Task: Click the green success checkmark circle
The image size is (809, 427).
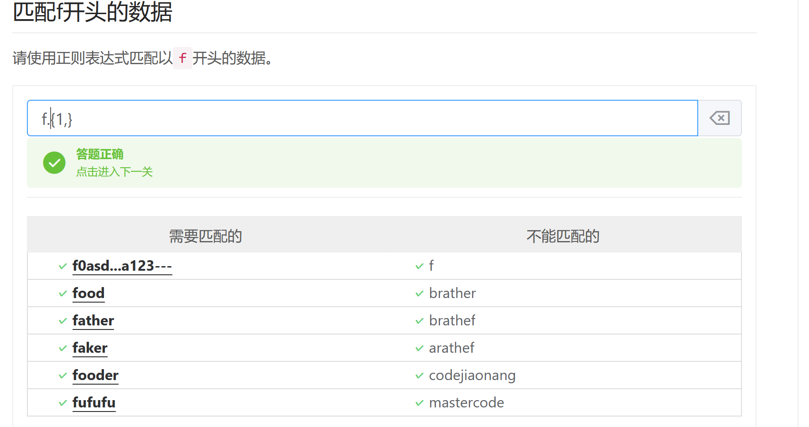Action: click(54, 163)
